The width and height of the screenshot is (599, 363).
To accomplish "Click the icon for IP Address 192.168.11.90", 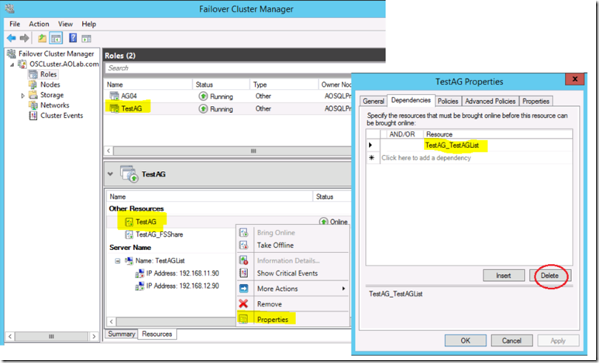I will (x=139, y=273).
